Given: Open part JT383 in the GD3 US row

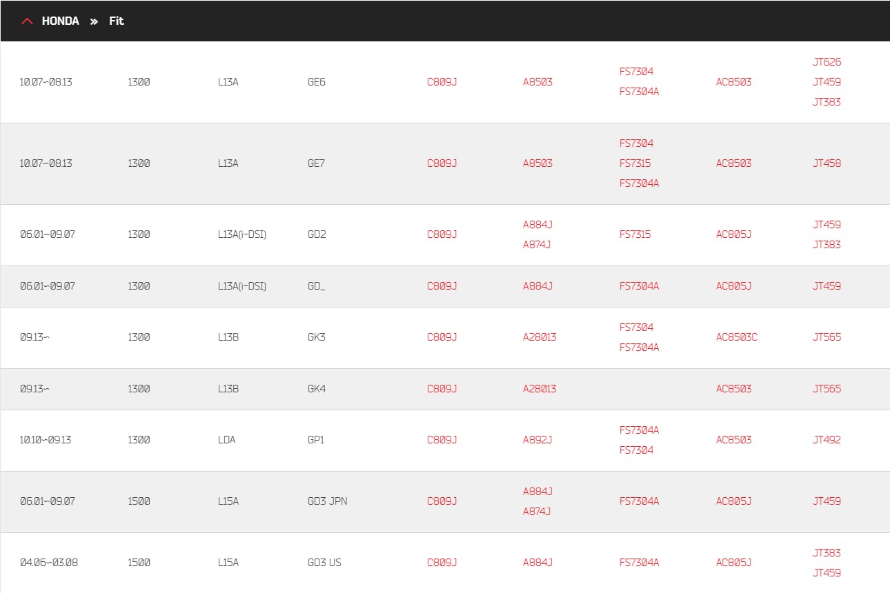Looking at the screenshot, I should (x=827, y=552).
